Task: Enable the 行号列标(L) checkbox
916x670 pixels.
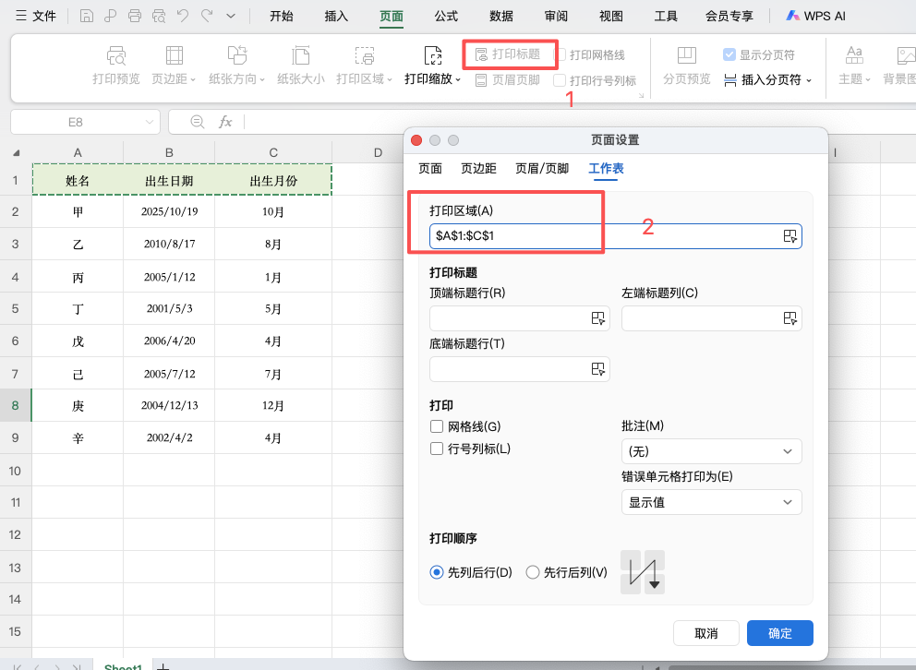Action: [437, 449]
